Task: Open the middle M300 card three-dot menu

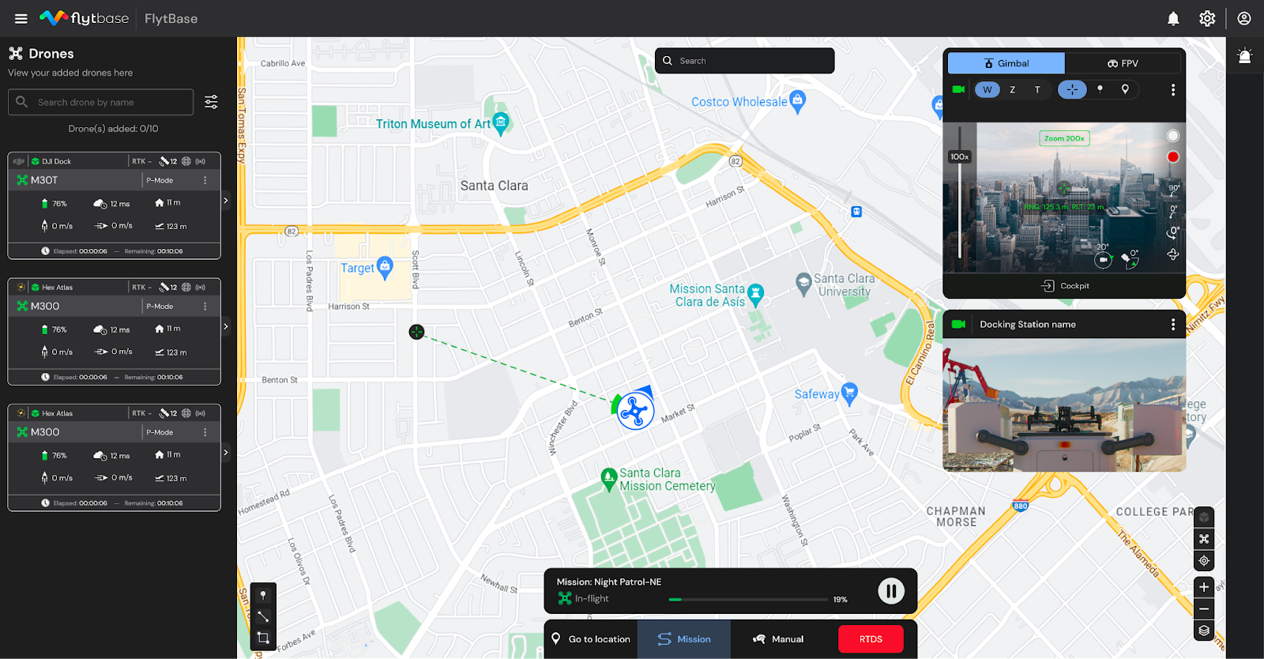Action: click(x=205, y=306)
